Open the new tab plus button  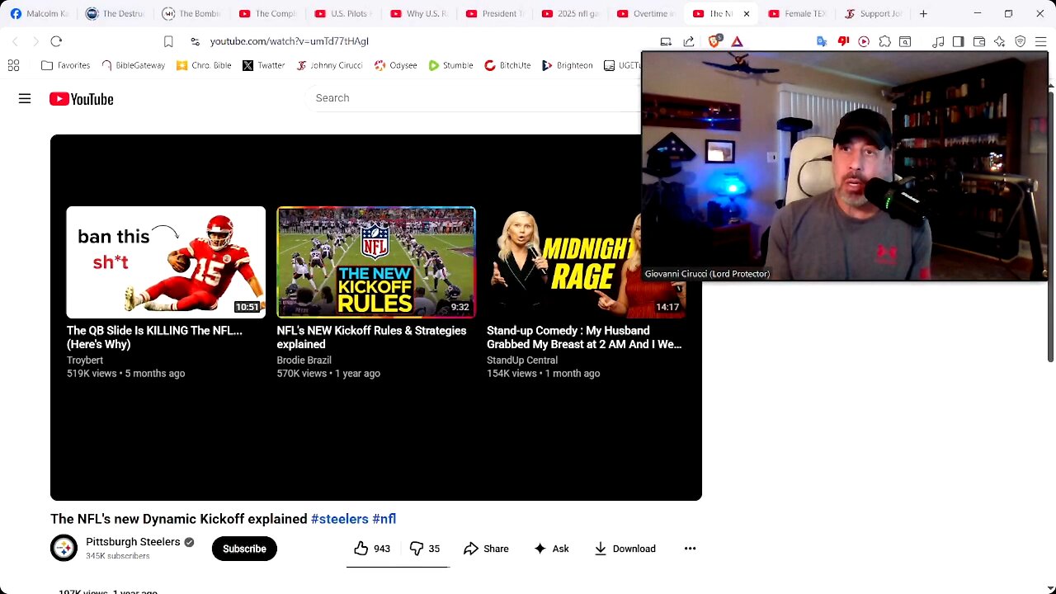(923, 13)
